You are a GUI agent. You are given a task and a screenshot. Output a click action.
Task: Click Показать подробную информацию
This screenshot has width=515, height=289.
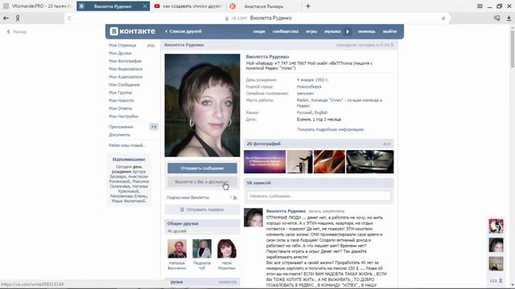pos(330,129)
